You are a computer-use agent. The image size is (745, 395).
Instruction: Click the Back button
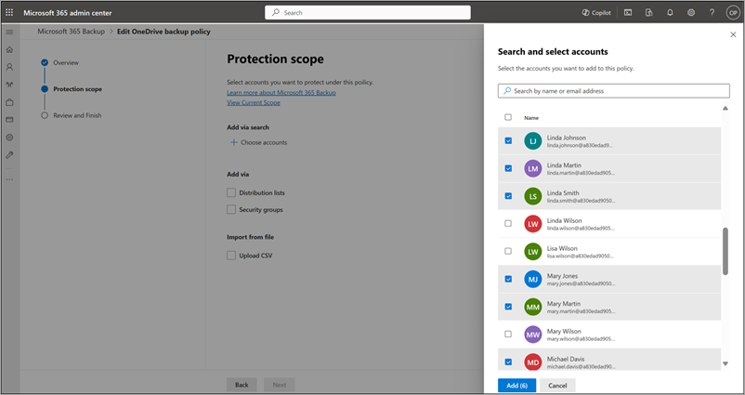pyautogui.click(x=242, y=385)
